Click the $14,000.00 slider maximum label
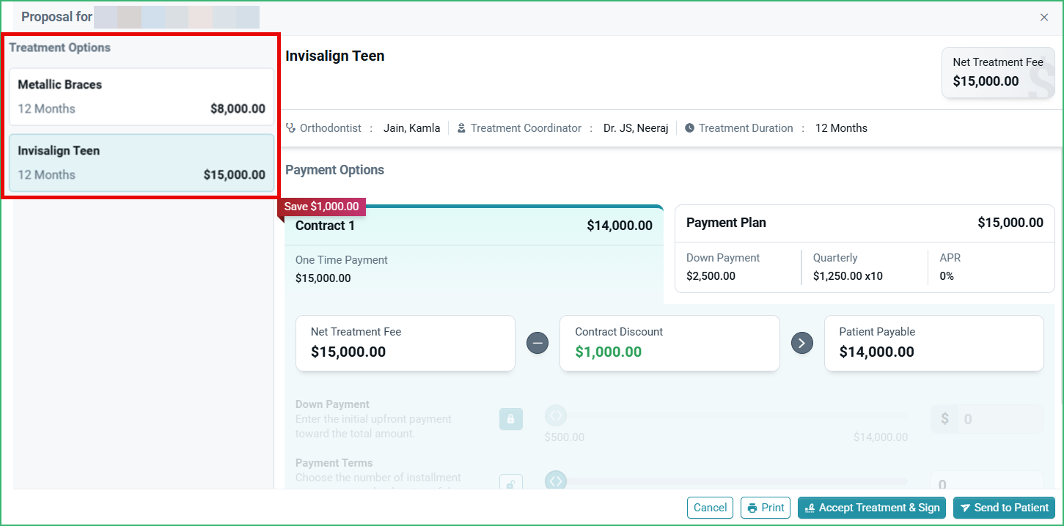1064x526 pixels. pos(881,437)
